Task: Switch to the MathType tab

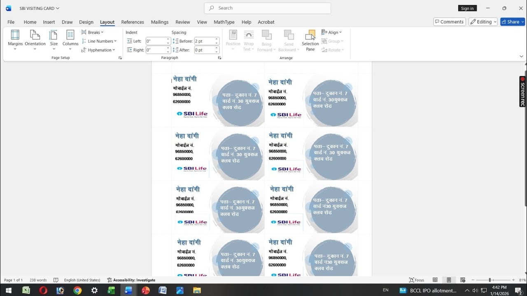Action: 224,22
